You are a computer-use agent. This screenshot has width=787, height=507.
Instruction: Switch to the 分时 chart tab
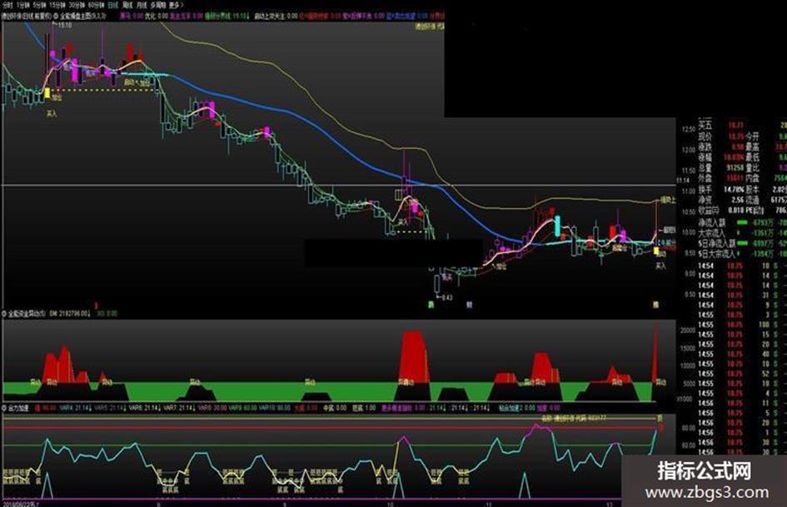pyautogui.click(x=7, y=4)
